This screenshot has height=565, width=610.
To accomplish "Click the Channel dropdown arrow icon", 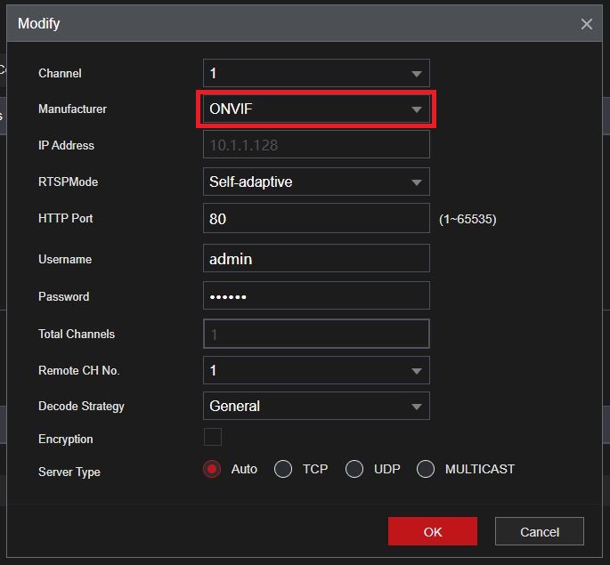I will coord(416,74).
